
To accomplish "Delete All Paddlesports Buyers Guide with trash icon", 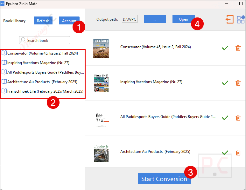I will tap(238, 118).
